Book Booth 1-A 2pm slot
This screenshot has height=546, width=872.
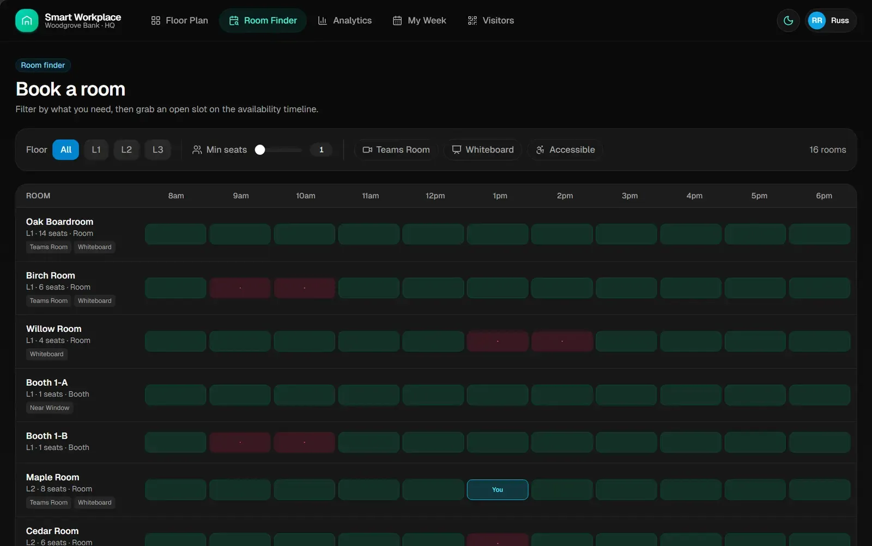[562, 395]
